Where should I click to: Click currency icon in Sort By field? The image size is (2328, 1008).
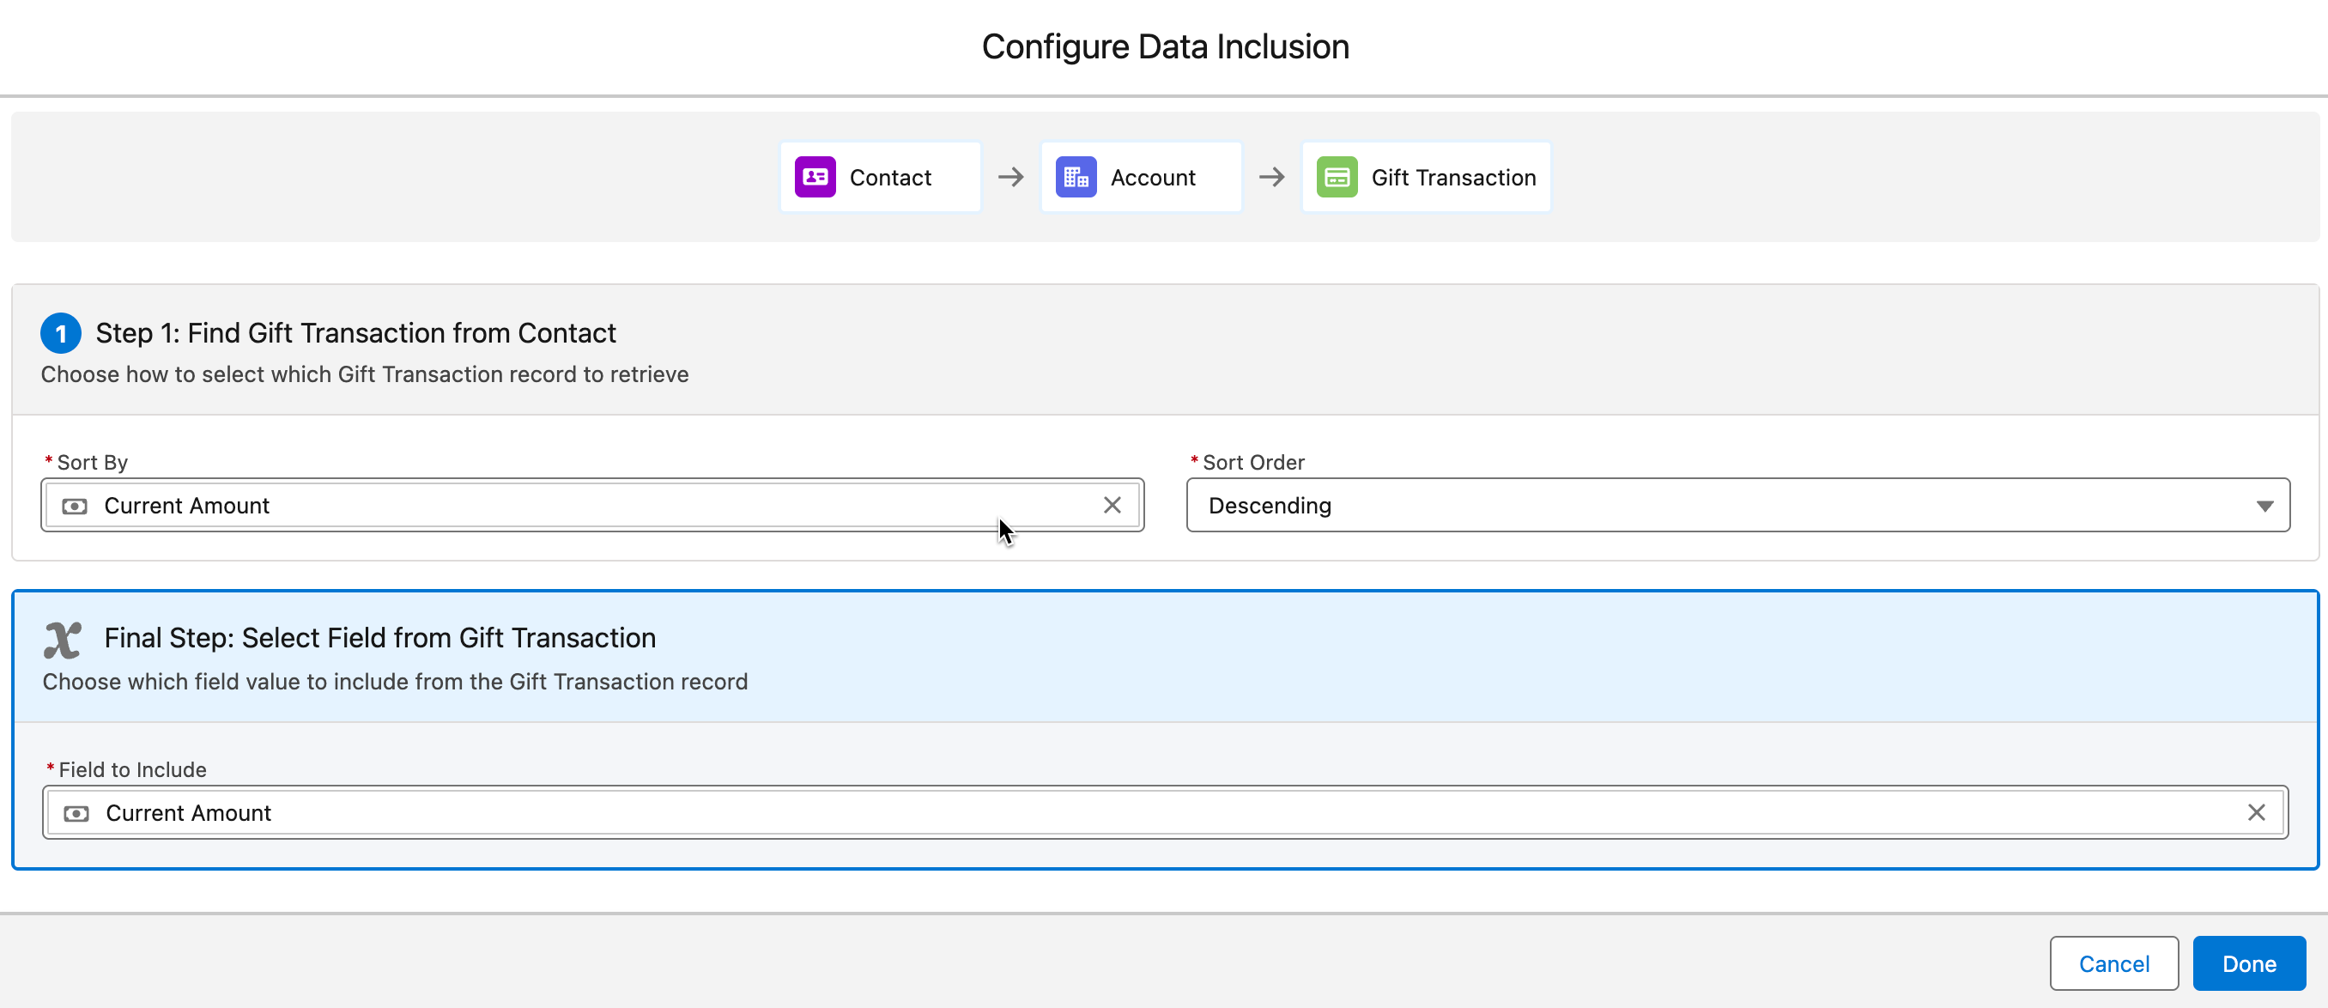(x=74, y=507)
